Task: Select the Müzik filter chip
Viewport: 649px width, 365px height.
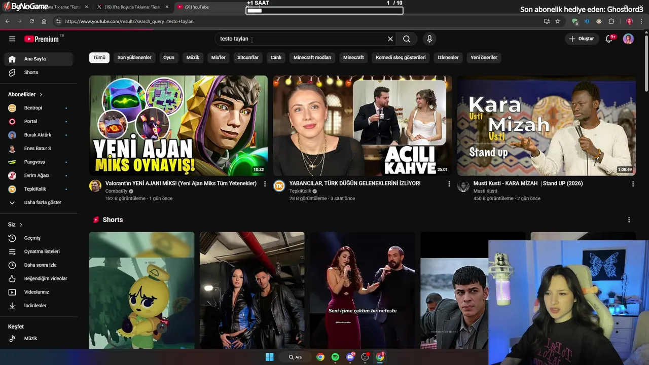Action: tap(193, 57)
